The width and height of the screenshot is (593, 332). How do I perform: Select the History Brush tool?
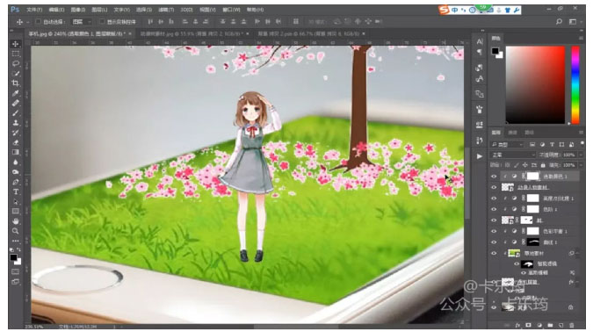tap(16, 133)
